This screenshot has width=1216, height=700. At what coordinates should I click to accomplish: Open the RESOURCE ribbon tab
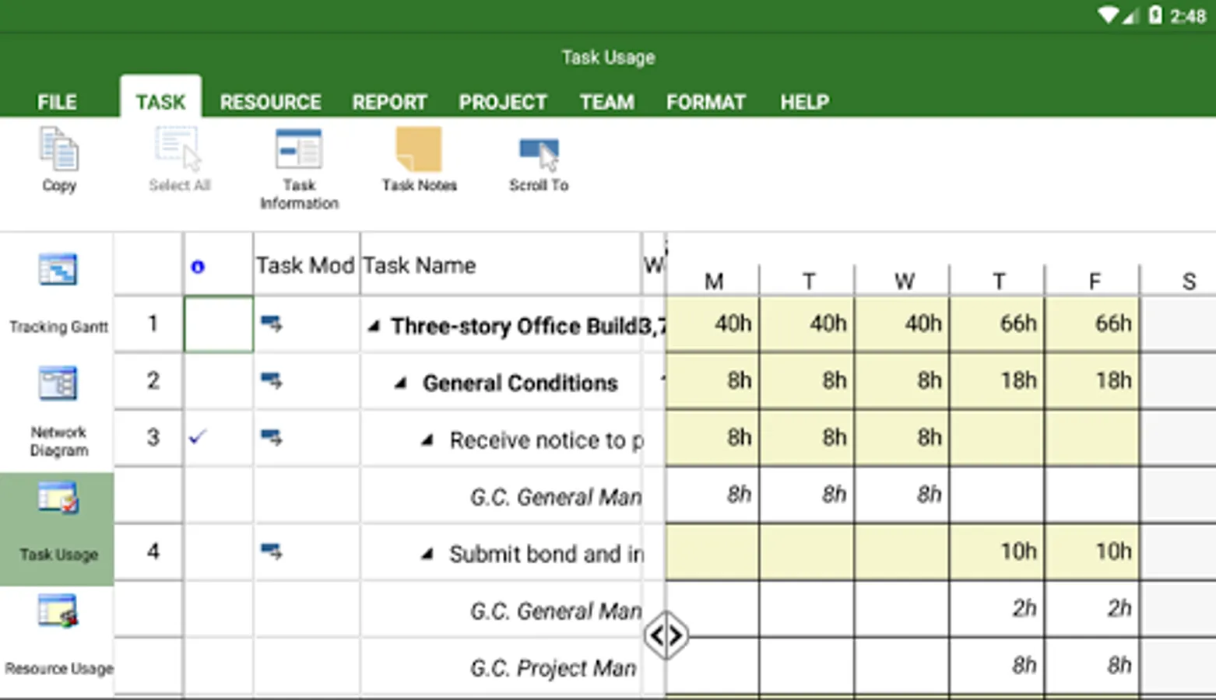[x=270, y=102]
